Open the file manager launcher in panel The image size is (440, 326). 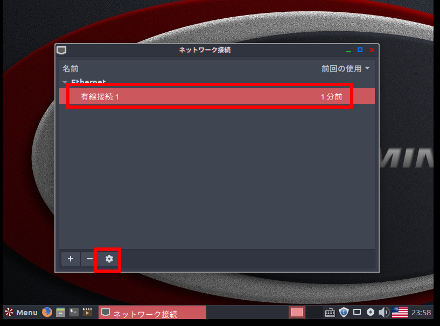[61, 312]
